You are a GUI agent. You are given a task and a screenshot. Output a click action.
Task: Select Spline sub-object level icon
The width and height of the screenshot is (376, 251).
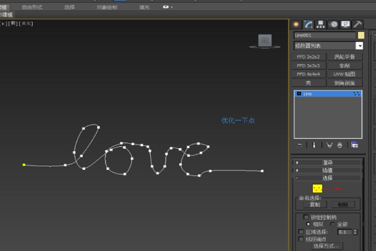point(338,188)
